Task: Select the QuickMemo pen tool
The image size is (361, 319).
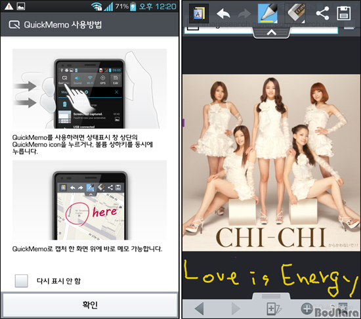Action: 268,13
